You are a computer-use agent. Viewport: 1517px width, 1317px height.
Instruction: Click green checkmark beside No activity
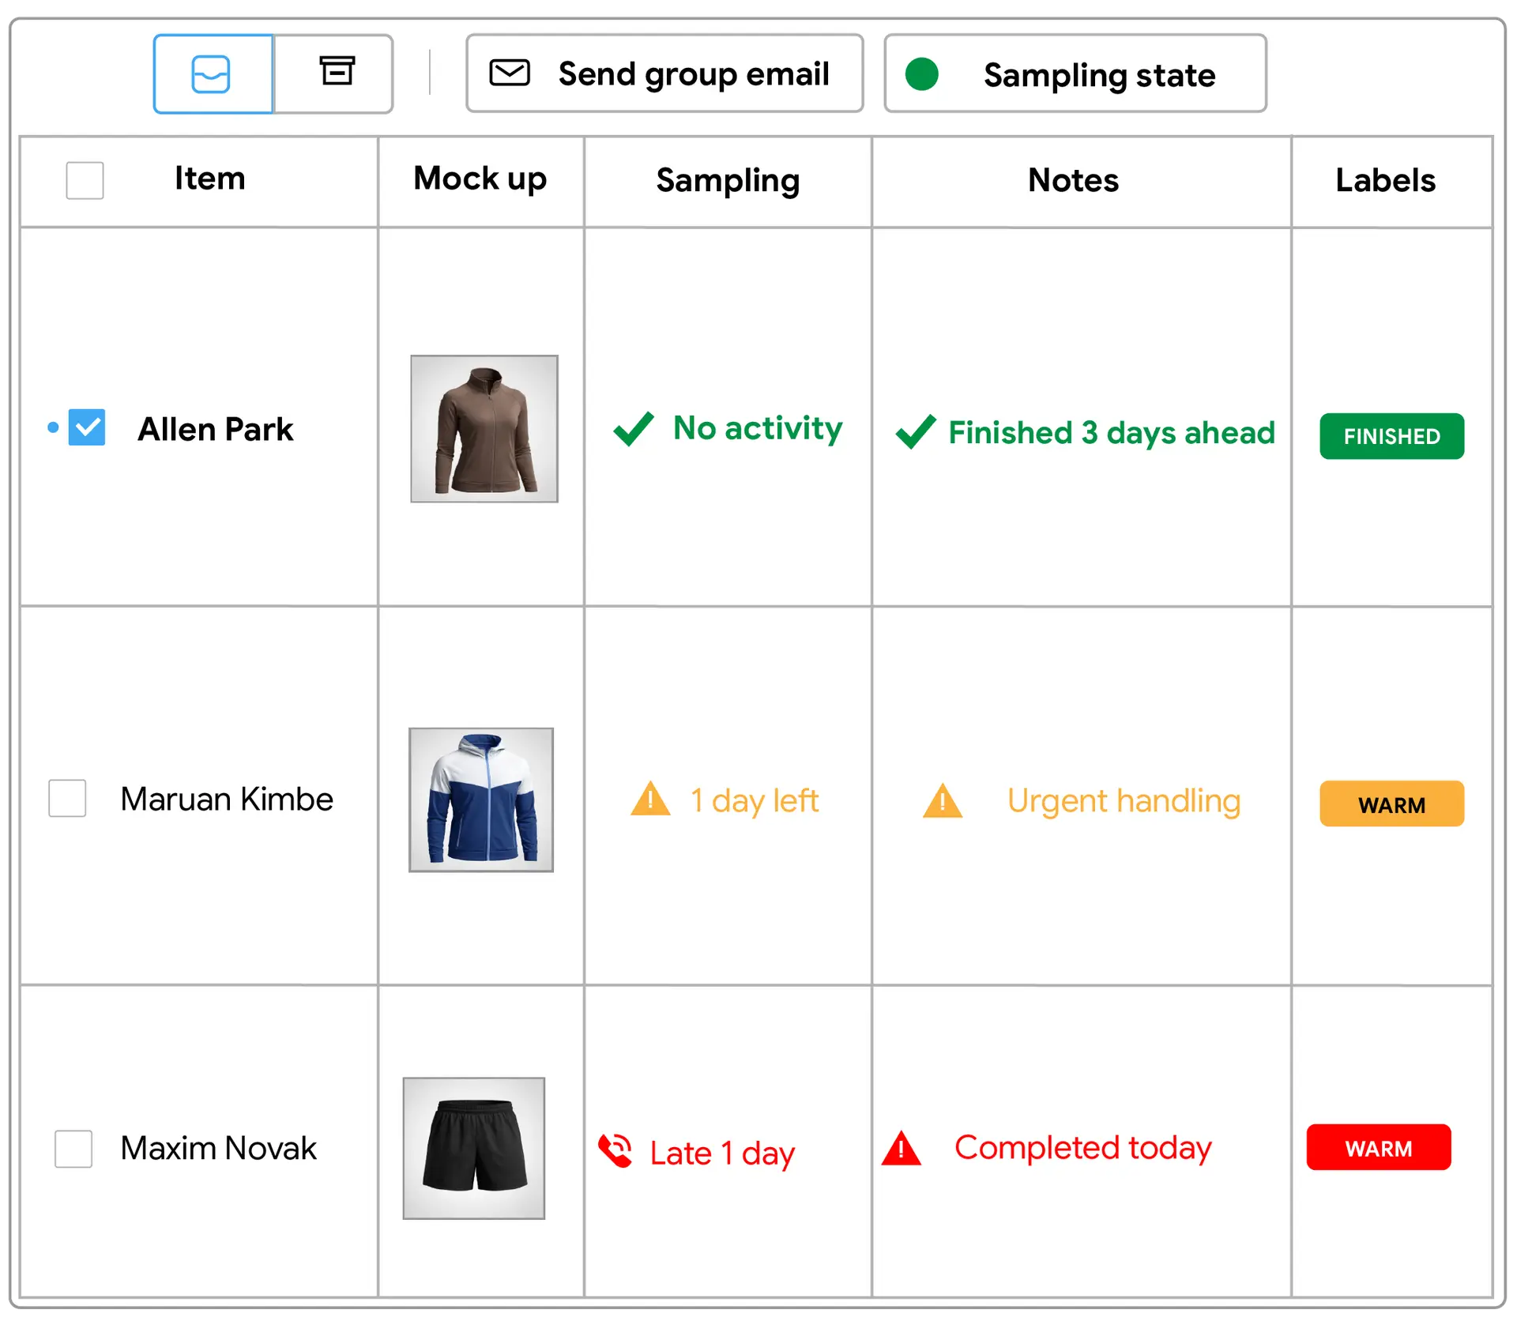point(633,429)
